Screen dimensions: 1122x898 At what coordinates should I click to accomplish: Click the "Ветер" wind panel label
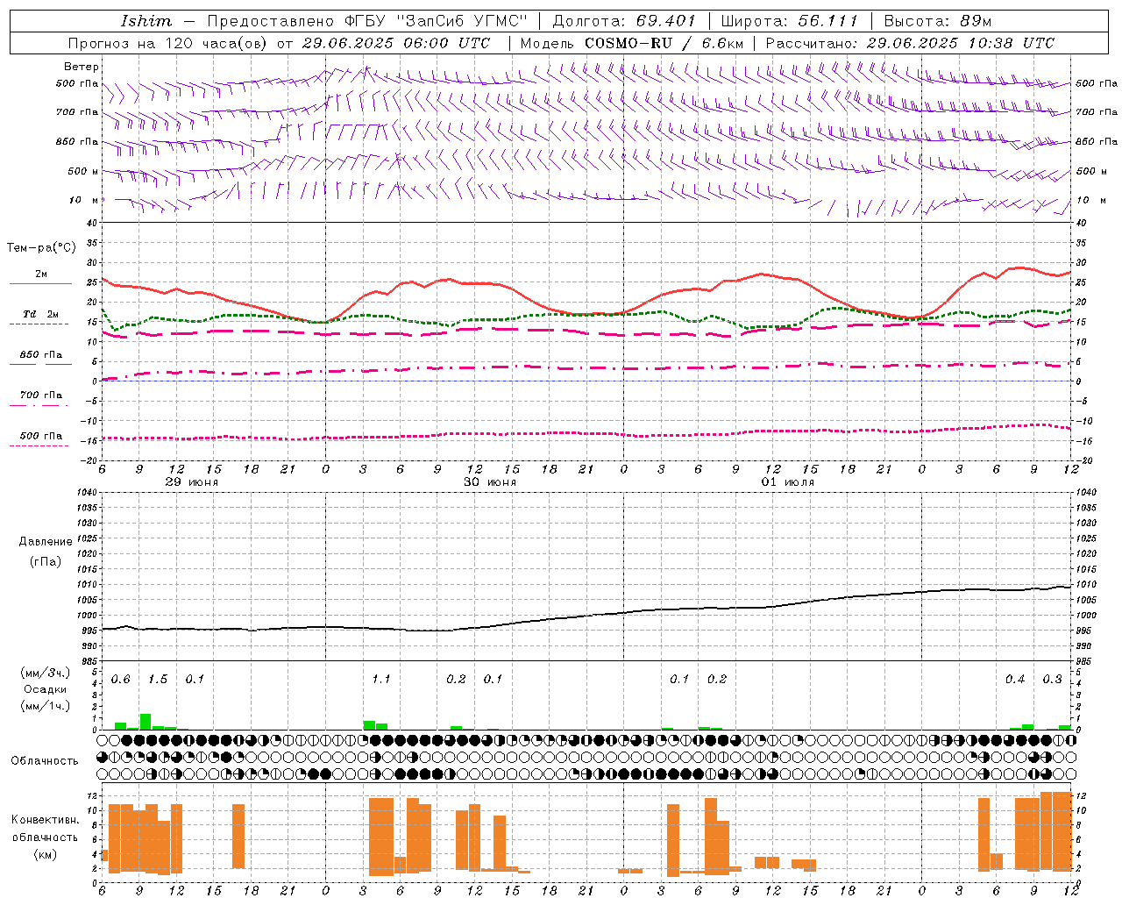click(x=82, y=67)
